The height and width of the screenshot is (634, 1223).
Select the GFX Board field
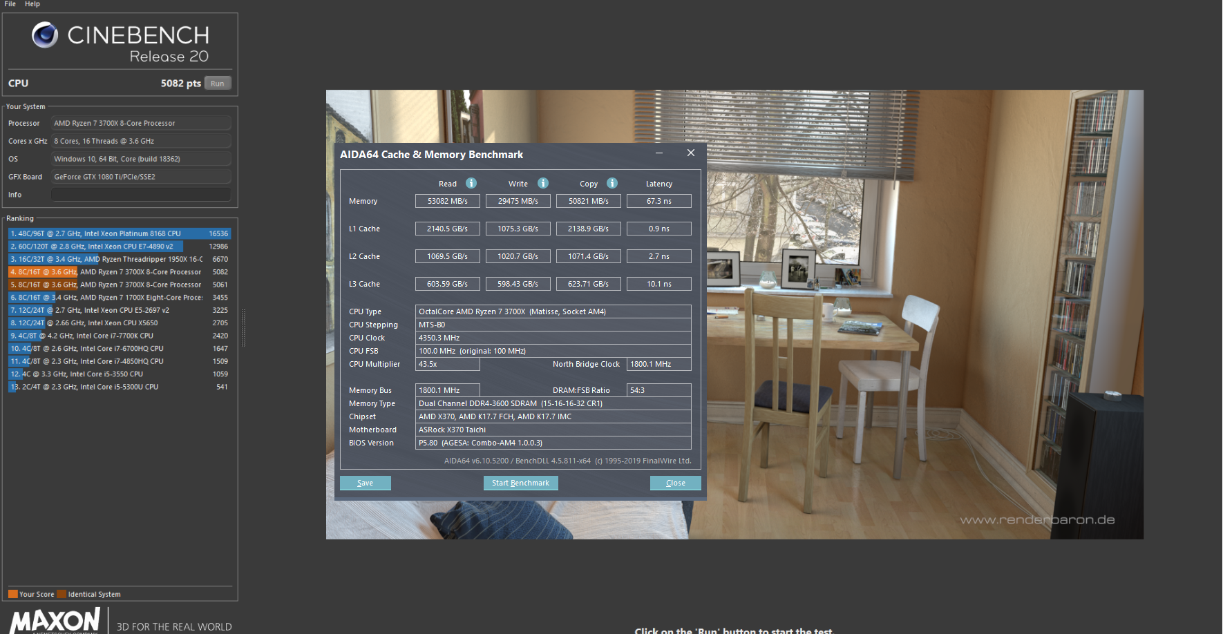[x=141, y=177]
